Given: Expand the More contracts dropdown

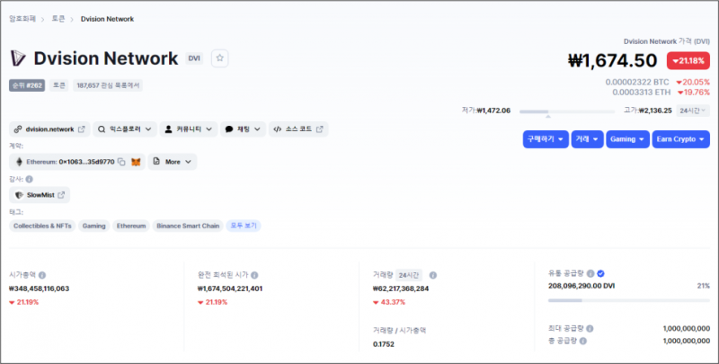Looking at the screenshot, I should 173,162.
